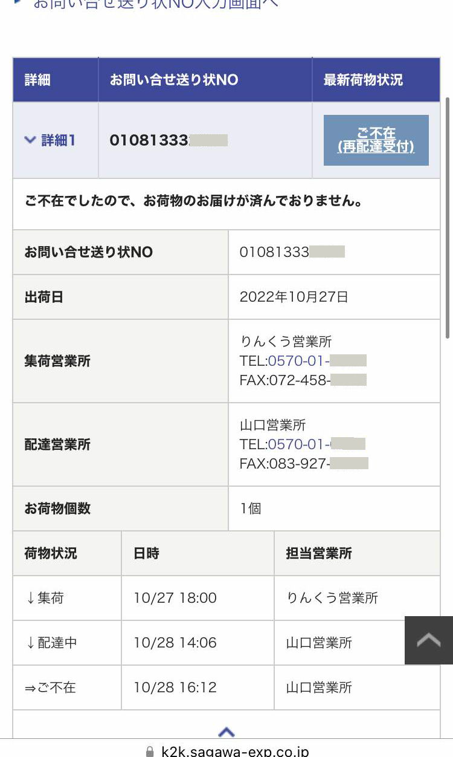
Task: Click the lock icon in address bar
Action: tap(150, 752)
